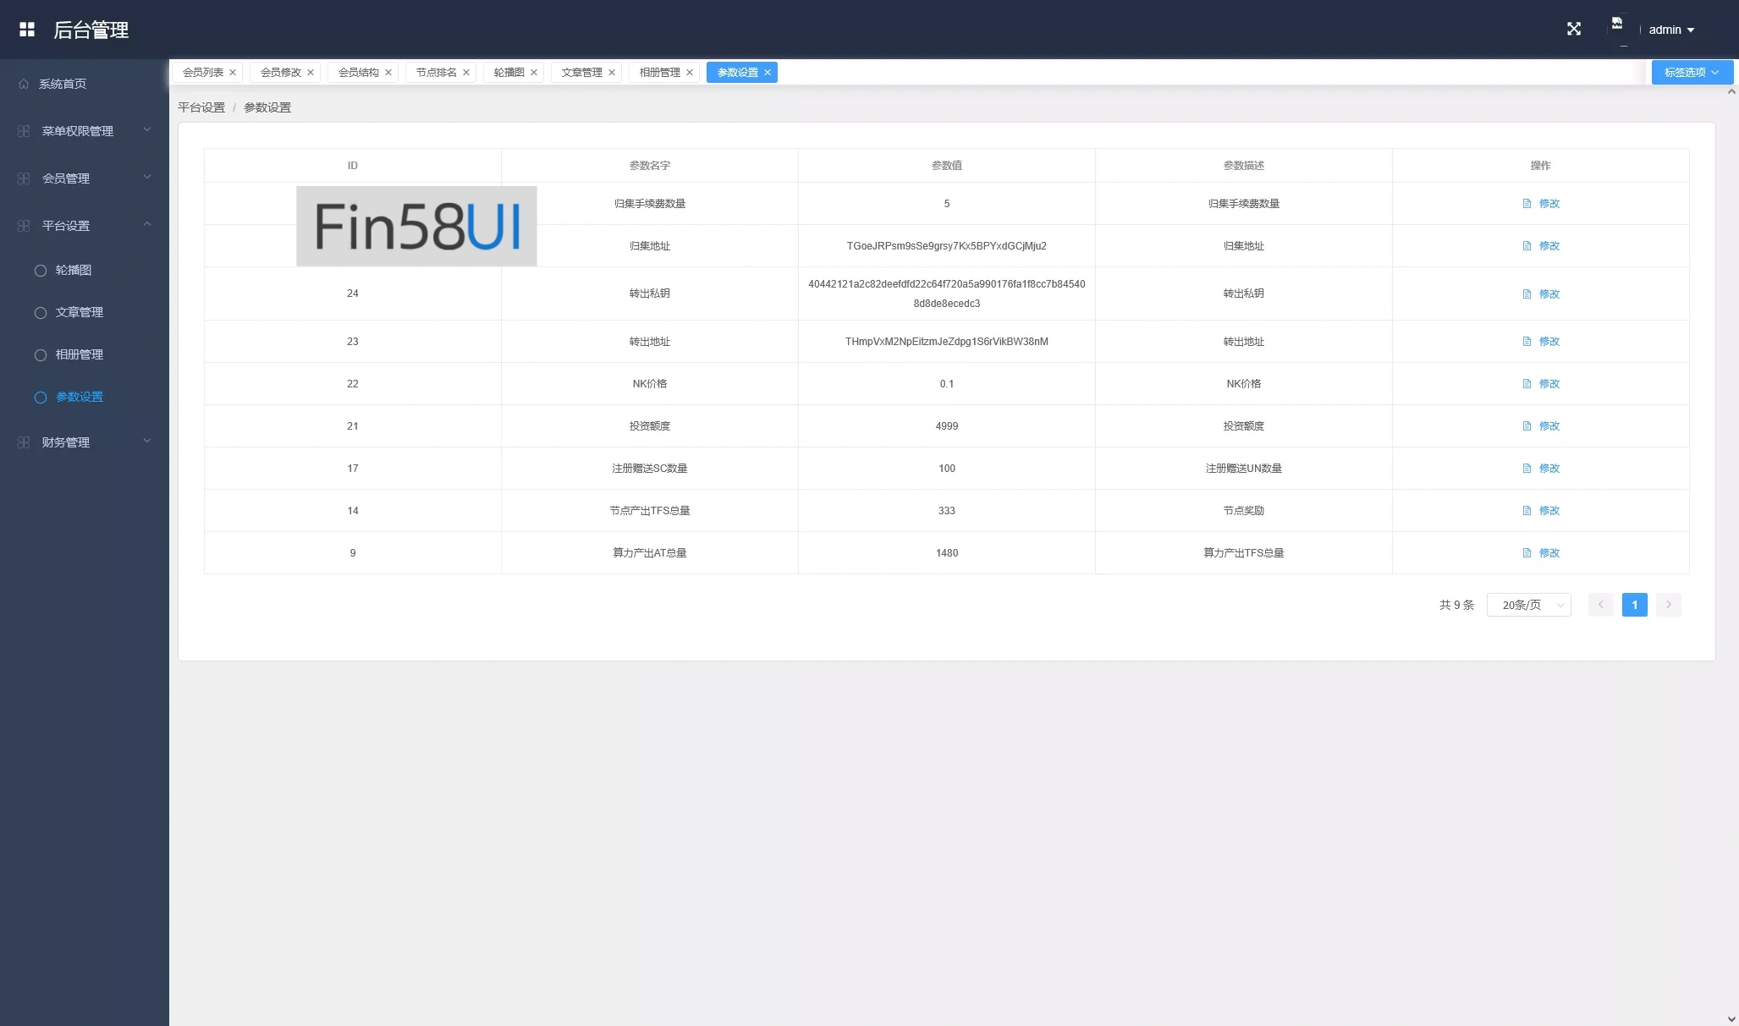Click the grid menu icon beside 后台管理
1739x1026 pixels.
[27, 30]
